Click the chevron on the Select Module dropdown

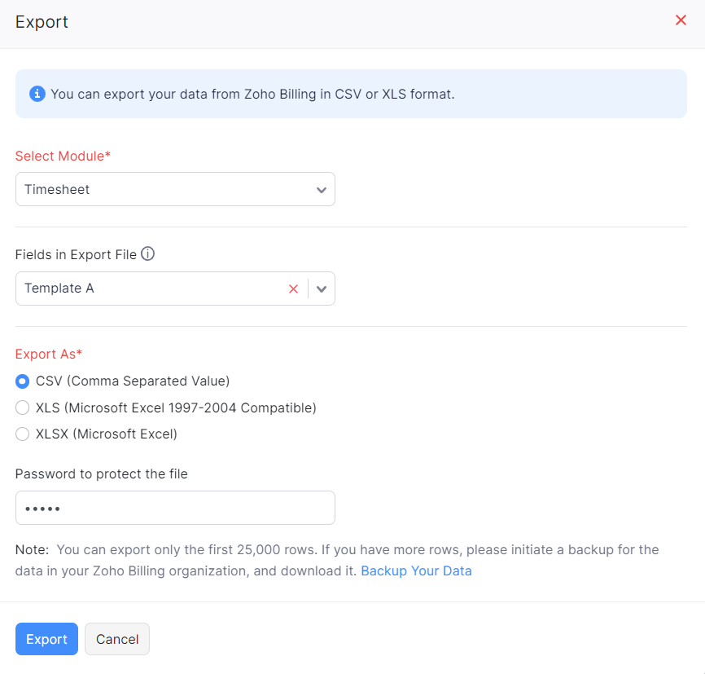[x=320, y=188]
